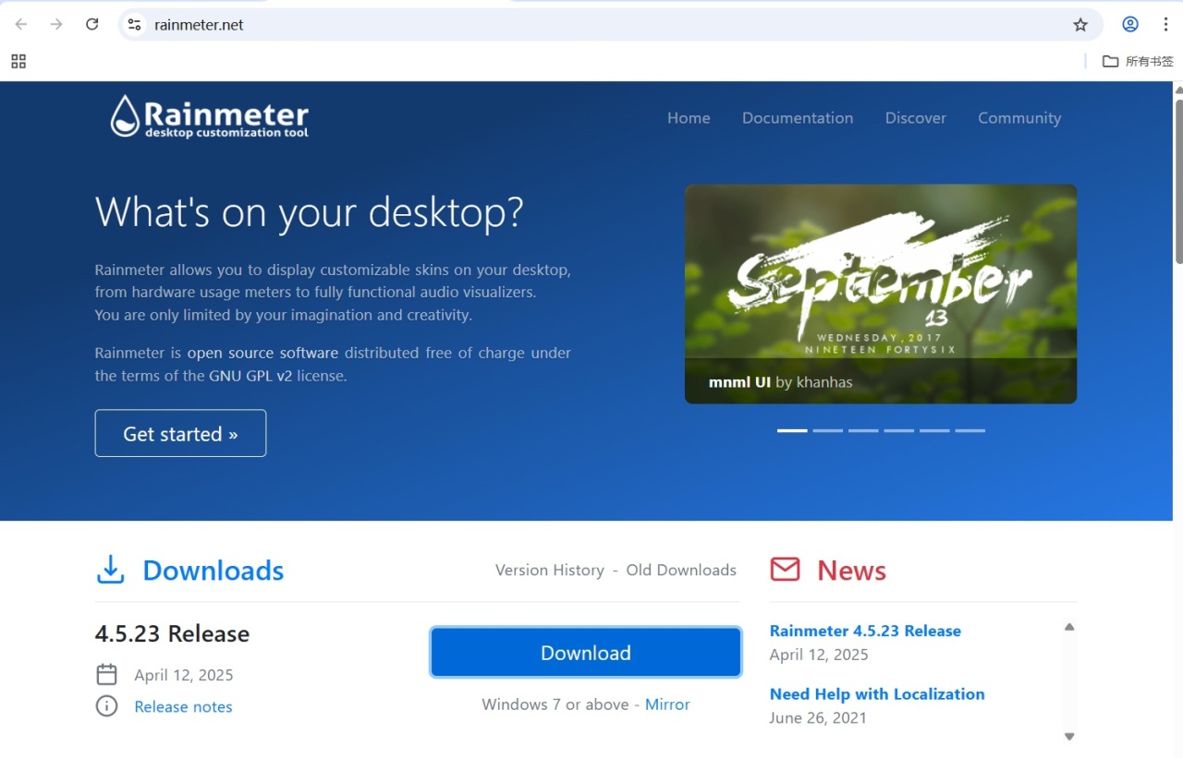Screen dimensions: 1183x758
Task: Go back using the browser back arrow
Action: [x=21, y=25]
